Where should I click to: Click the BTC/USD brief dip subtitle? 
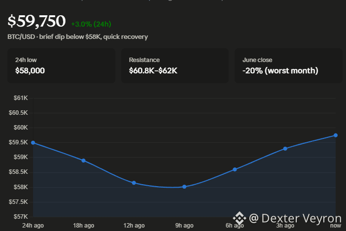(x=78, y=36)
